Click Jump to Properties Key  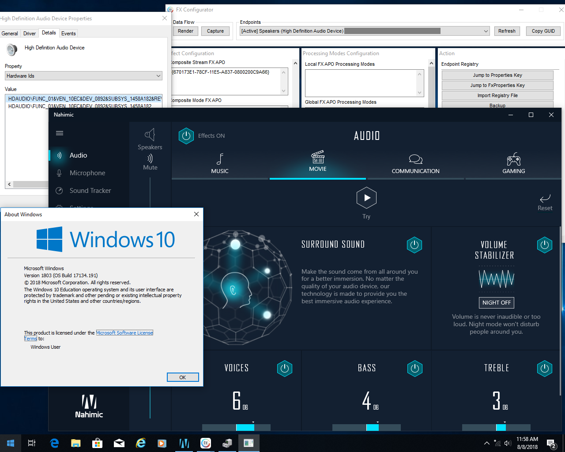click(497, 75)
